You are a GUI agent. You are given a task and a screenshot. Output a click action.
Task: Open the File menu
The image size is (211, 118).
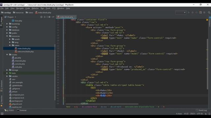2,8
